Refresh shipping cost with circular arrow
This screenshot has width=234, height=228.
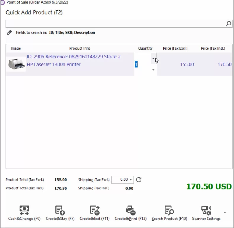(x=139, y=179)
